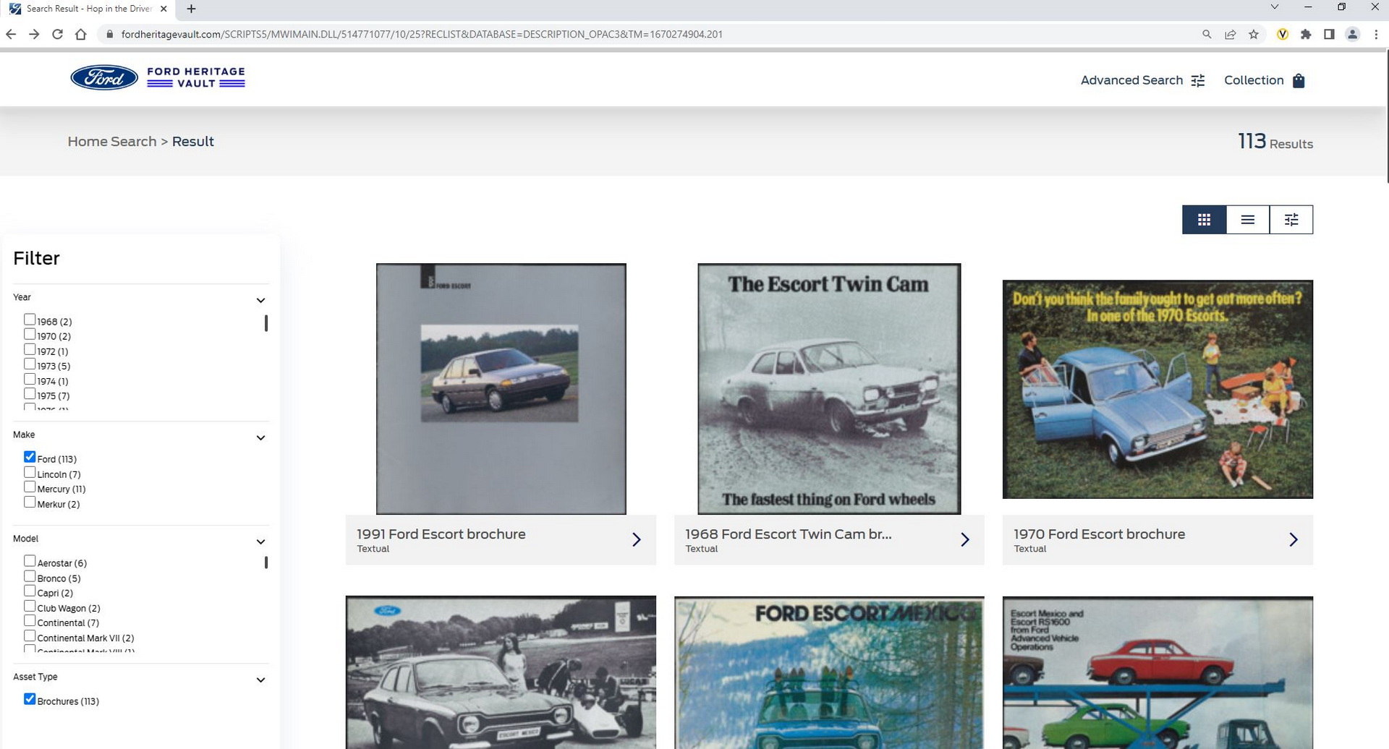
Task: Click the Advanced Search sliders icon
Action: (x=1198, y=81)
